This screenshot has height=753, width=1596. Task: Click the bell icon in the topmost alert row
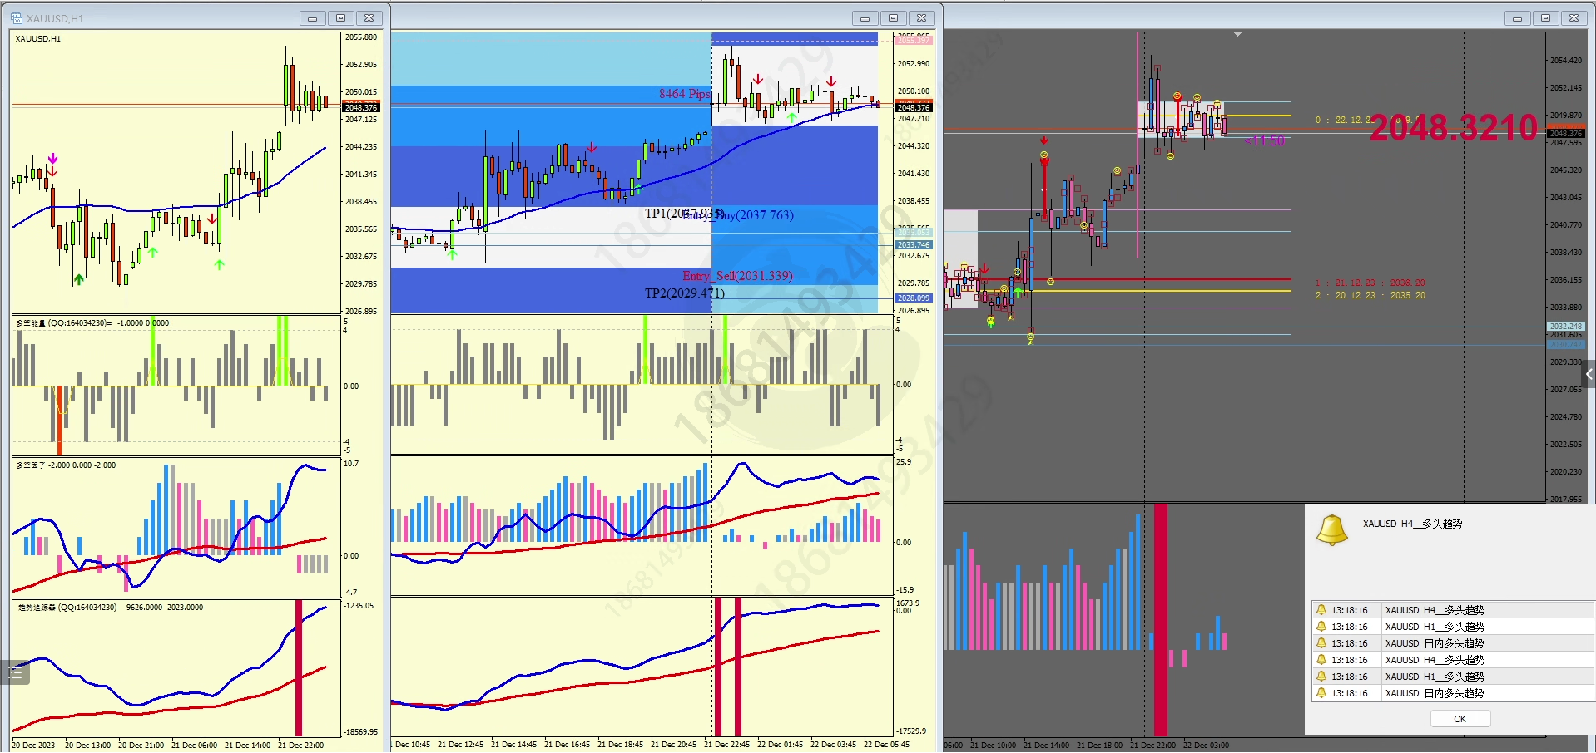1321,610
